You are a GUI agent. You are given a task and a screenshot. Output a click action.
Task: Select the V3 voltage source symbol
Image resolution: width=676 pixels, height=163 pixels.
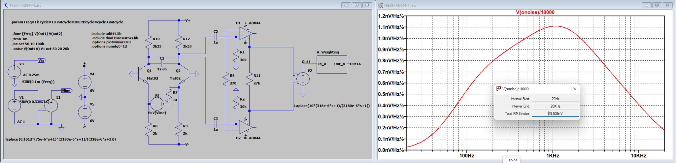coord(14,72)
